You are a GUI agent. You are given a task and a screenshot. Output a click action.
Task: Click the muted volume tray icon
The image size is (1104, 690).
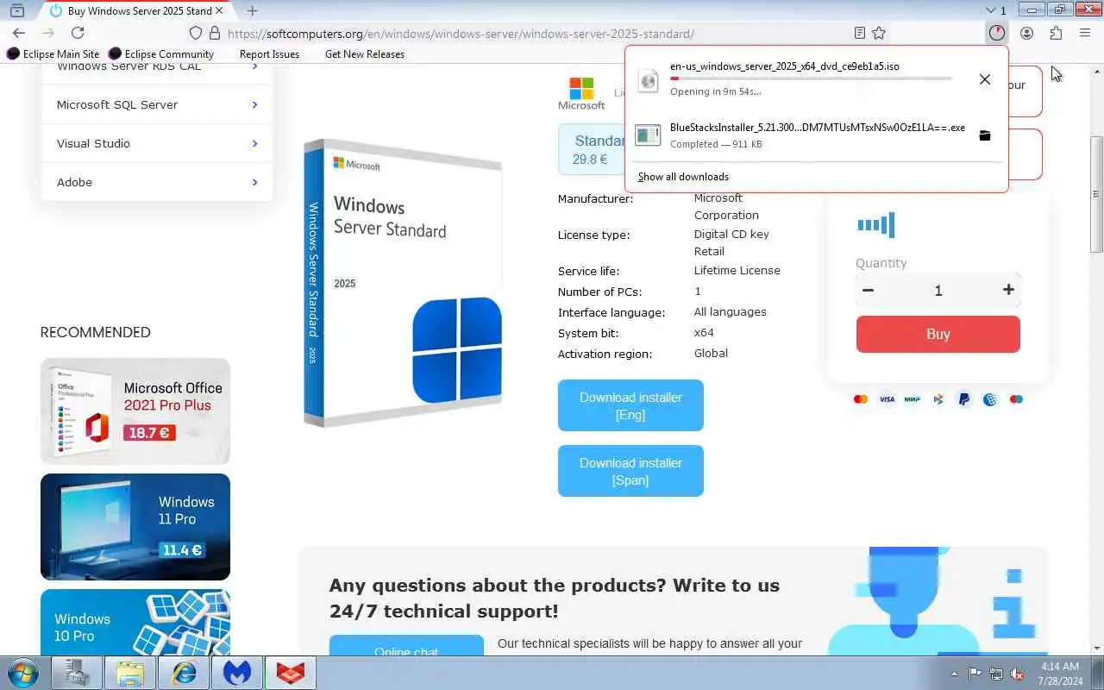click(1018, 674)
